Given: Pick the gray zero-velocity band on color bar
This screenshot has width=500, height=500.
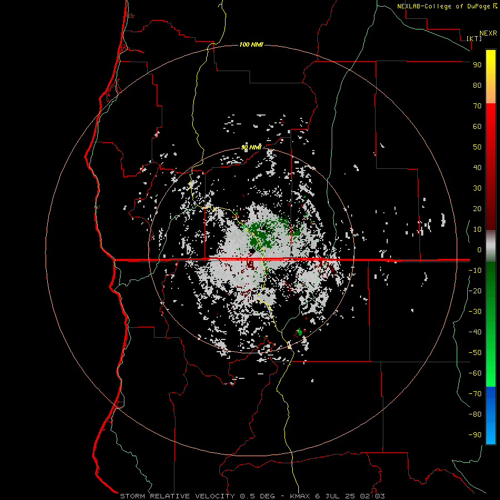Looking at the screenshot, I should click(x=491, y=246).
